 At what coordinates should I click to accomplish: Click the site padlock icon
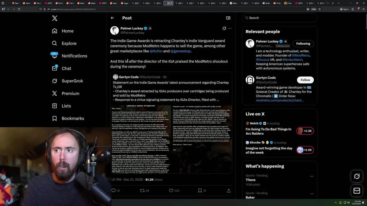point(44,9)
